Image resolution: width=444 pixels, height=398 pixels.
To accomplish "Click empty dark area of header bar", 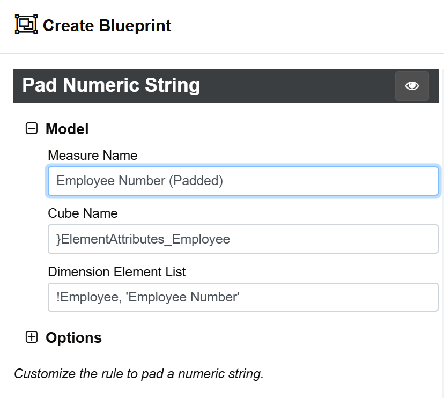I will tap(297, 86).
